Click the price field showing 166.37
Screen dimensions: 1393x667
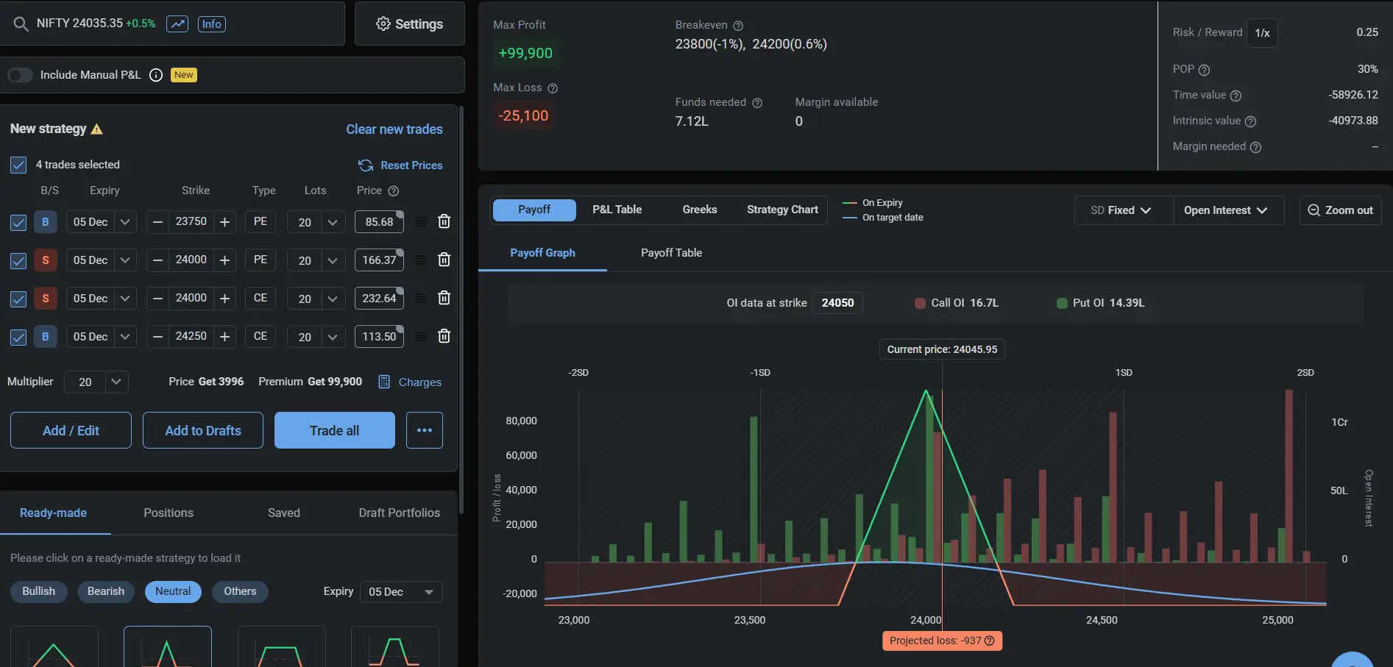(379, 260)
